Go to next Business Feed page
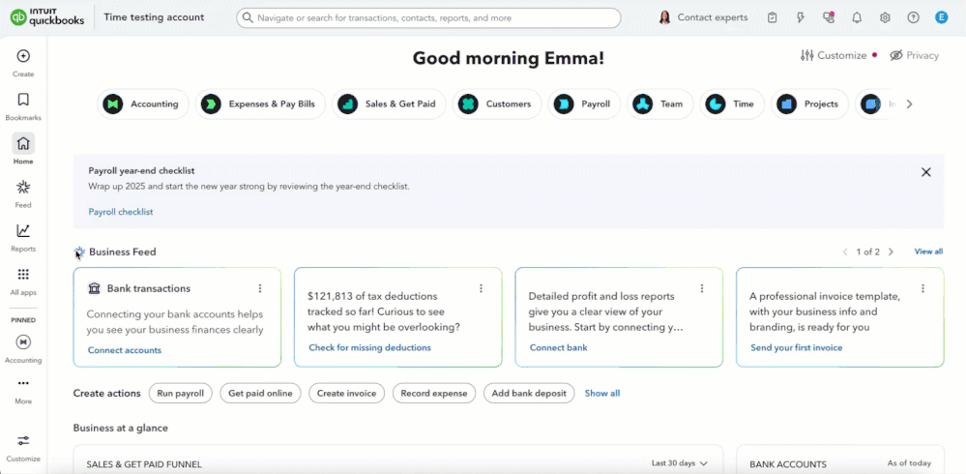966x474 pixels. [891, 252]
